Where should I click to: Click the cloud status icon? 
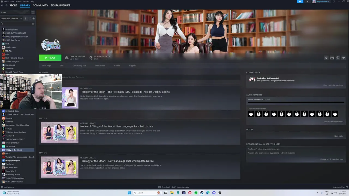click(67, 58)
